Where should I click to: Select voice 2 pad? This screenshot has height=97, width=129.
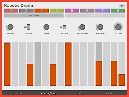click(x=26, y=11)
